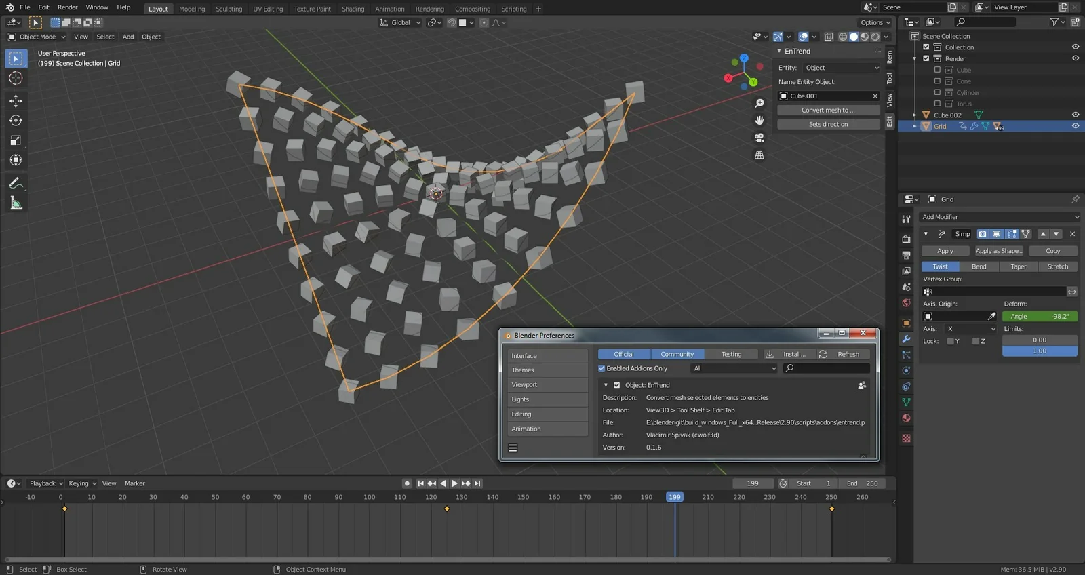1085x575 pixels.
Task: Select the Move tool
Action: pos(16,101)
